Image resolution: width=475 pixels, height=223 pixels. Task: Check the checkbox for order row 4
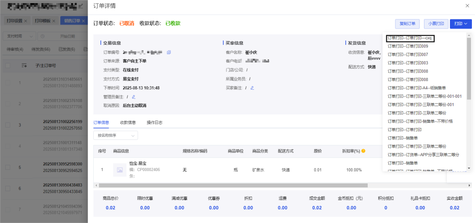click(x=8, y=146)
